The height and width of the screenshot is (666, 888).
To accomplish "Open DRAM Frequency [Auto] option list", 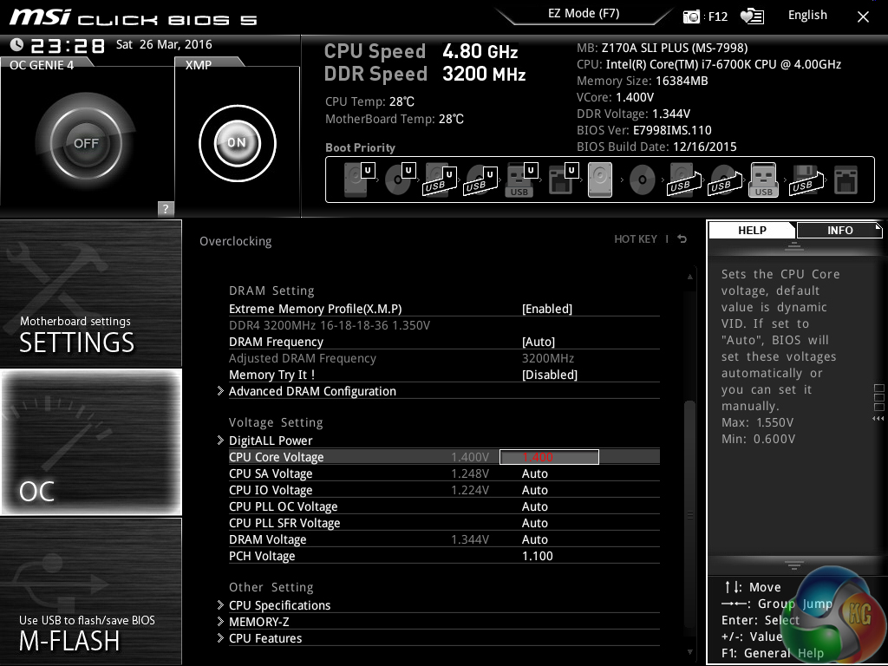I will pos(539,342).
